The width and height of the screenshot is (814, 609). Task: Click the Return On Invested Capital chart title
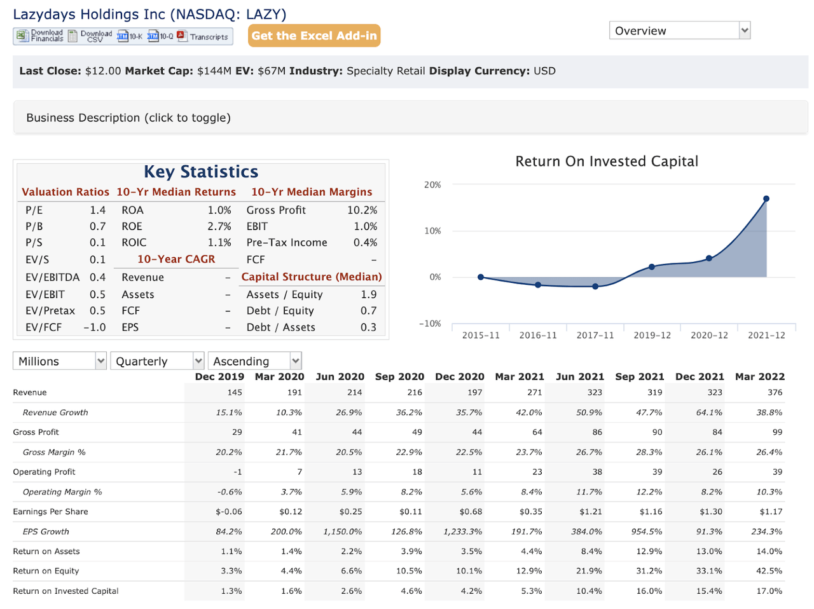pyautogui.click(x=607, y=161)
